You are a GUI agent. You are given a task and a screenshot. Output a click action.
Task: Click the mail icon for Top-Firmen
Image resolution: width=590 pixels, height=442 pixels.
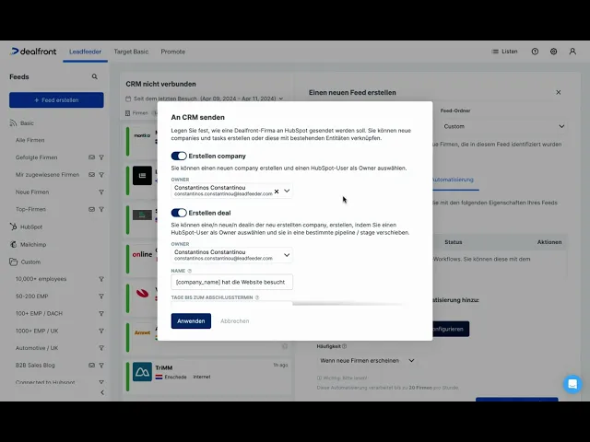tap(91, 209)
